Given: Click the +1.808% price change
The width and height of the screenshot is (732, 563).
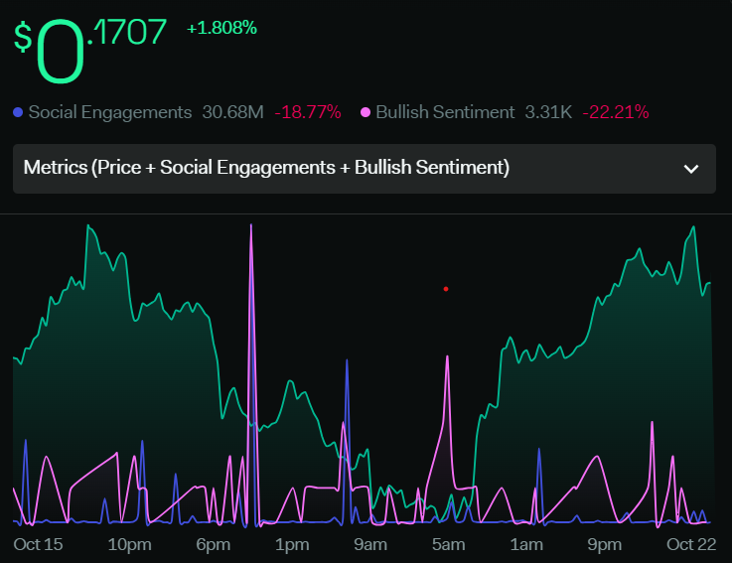Looking at the screenshot, I should [221, 28].
